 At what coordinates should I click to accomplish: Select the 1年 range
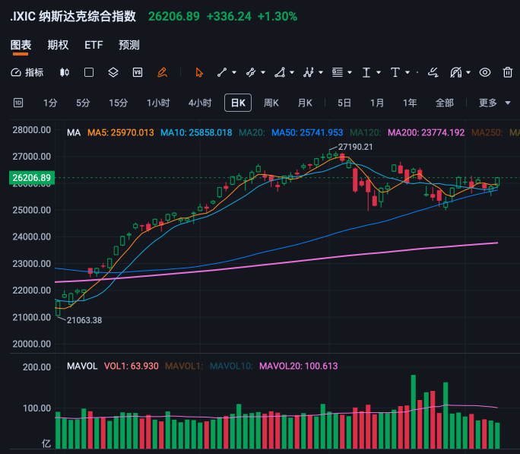[410, 103]
